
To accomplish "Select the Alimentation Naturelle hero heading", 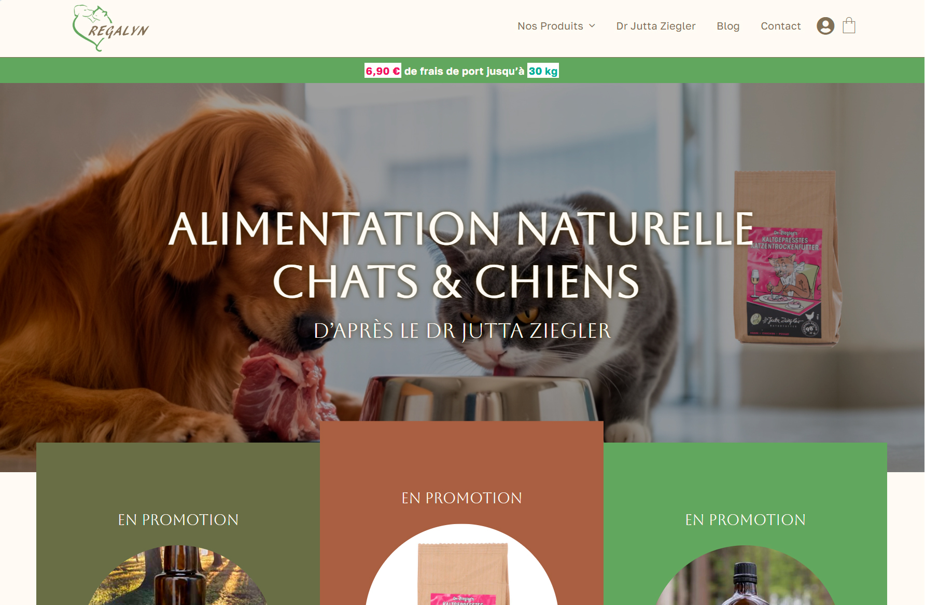I will pyautogui.click(x=461, y=255).
